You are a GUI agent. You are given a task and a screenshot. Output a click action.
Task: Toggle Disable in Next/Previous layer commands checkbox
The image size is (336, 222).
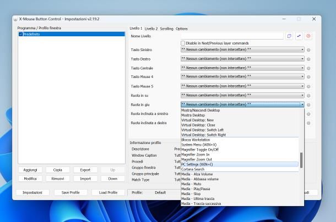tap(183, 43)
